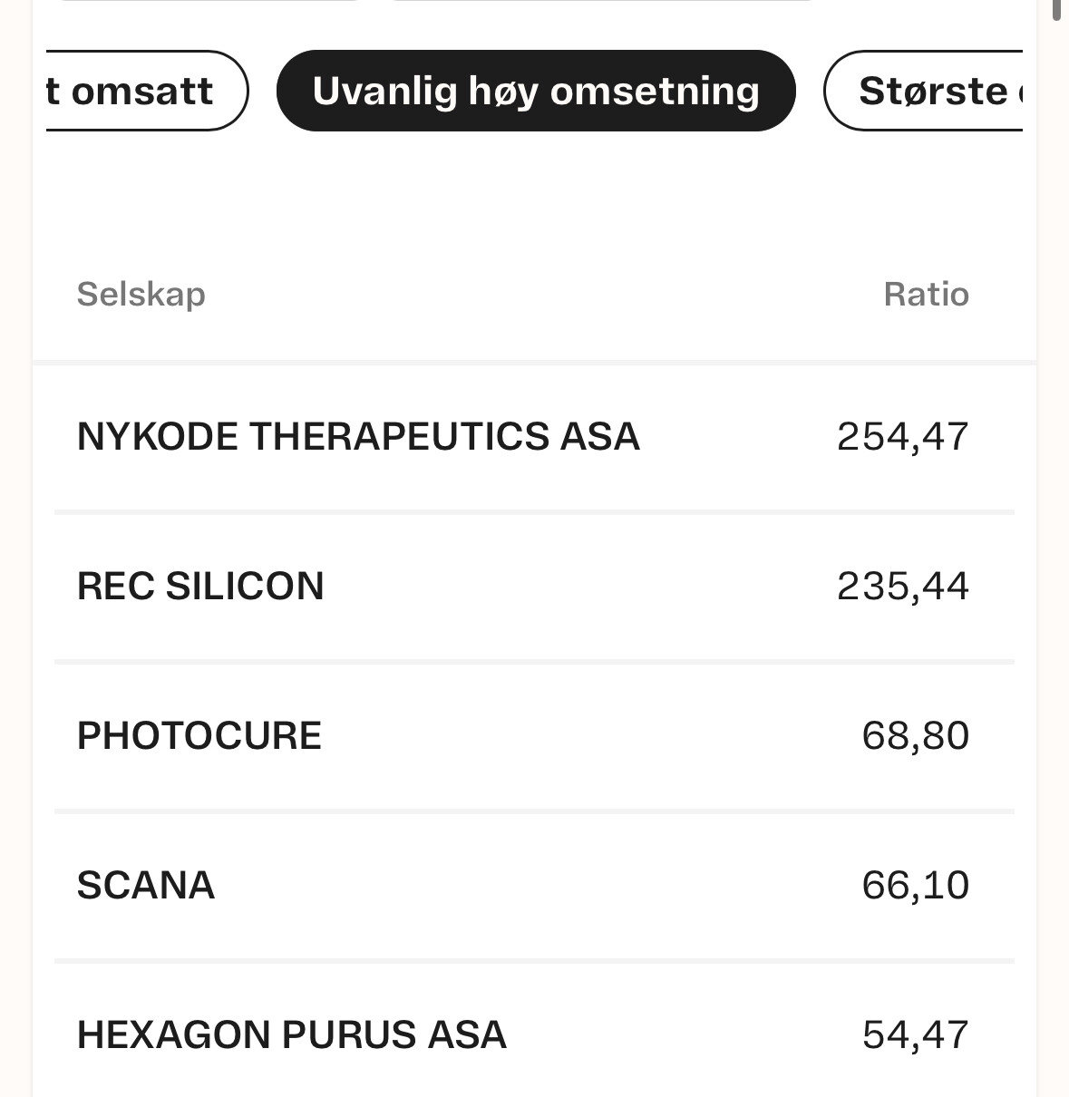
Task: Sort by the Selskap column header
Action: (x=141, y=295)
